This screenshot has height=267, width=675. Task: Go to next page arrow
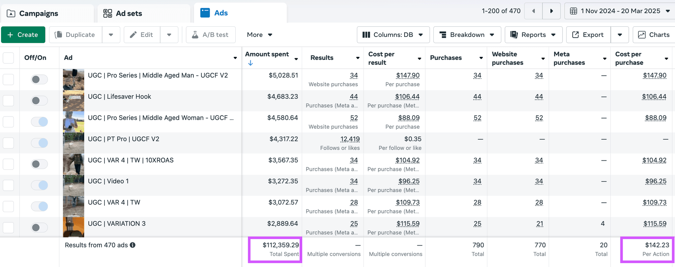pyautogui.click(x=551, y=11)
